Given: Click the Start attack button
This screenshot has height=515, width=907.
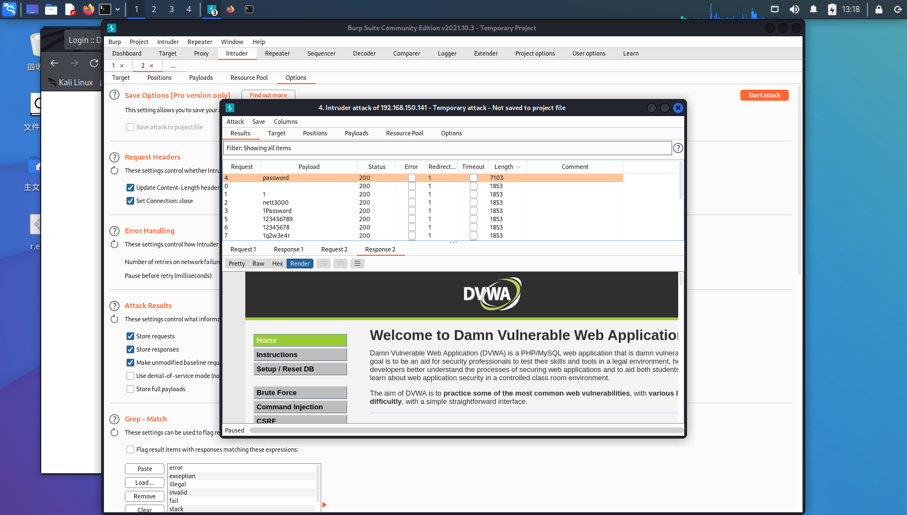Looking at the screenshot, I should (x=765, y=95).
